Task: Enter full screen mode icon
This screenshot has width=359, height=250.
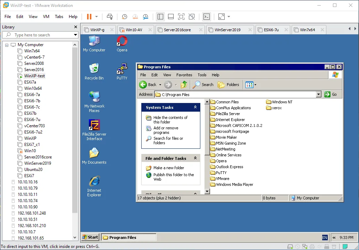Action: (x=181, y=17)
